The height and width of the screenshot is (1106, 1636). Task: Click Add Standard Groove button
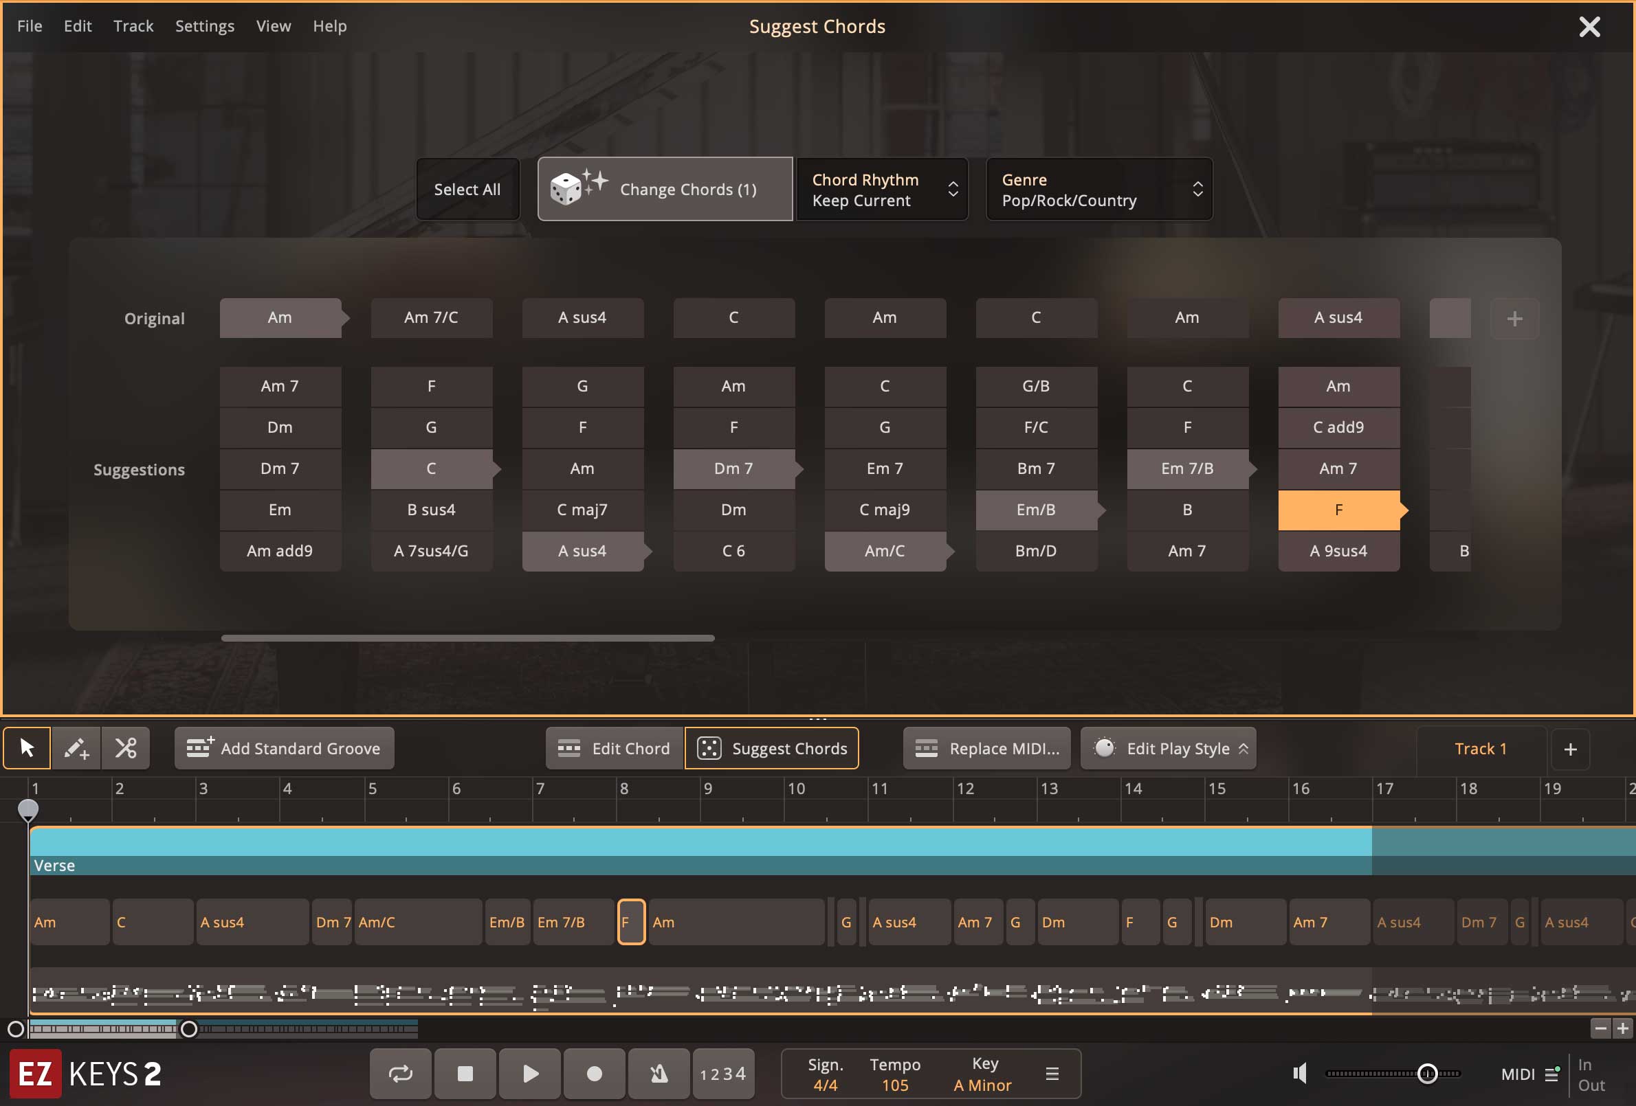285,749
